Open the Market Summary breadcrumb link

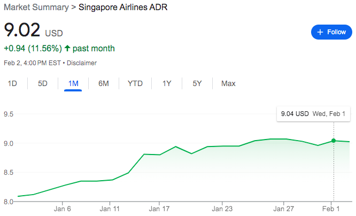click(36, 7)
